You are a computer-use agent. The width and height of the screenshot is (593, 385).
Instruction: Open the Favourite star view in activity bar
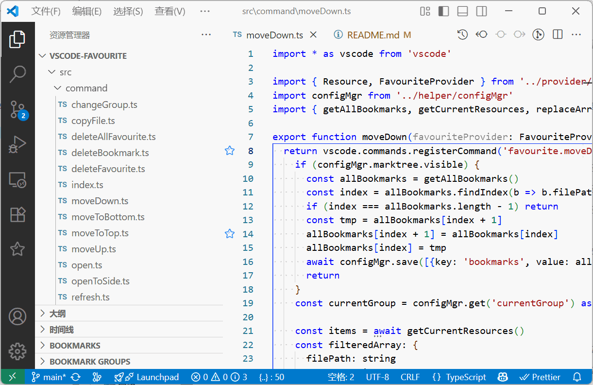point(17,249)
